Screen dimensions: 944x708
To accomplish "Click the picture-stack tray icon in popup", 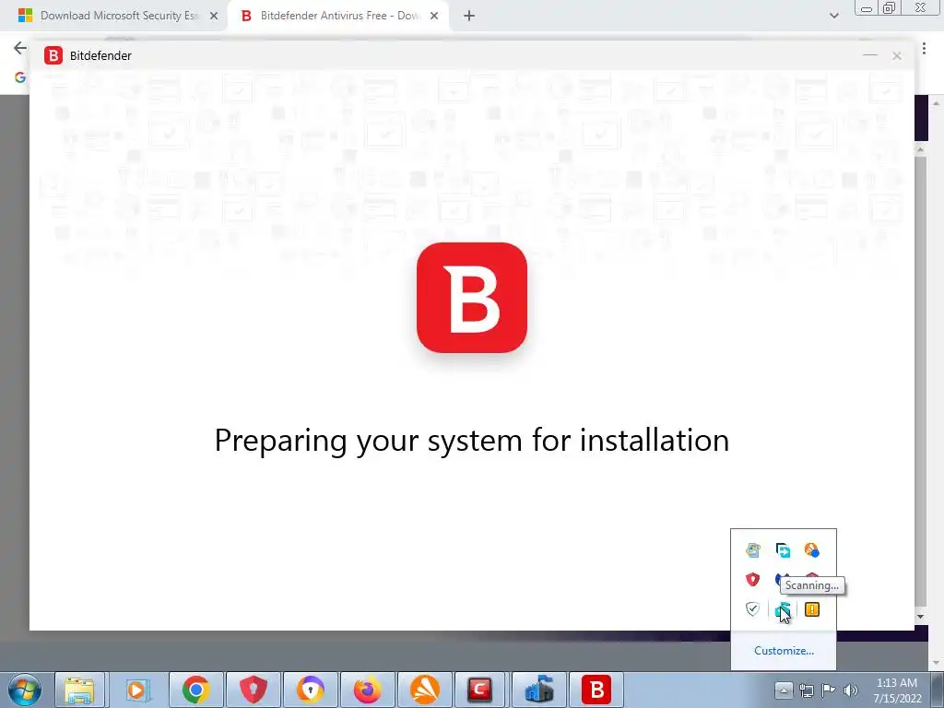I will tap(752, 549).
